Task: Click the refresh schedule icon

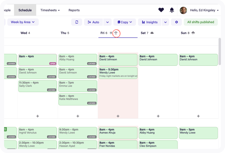Action: tap(77, 22)
